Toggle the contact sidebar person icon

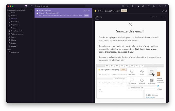pyautogui.click(x=166, y=6)
